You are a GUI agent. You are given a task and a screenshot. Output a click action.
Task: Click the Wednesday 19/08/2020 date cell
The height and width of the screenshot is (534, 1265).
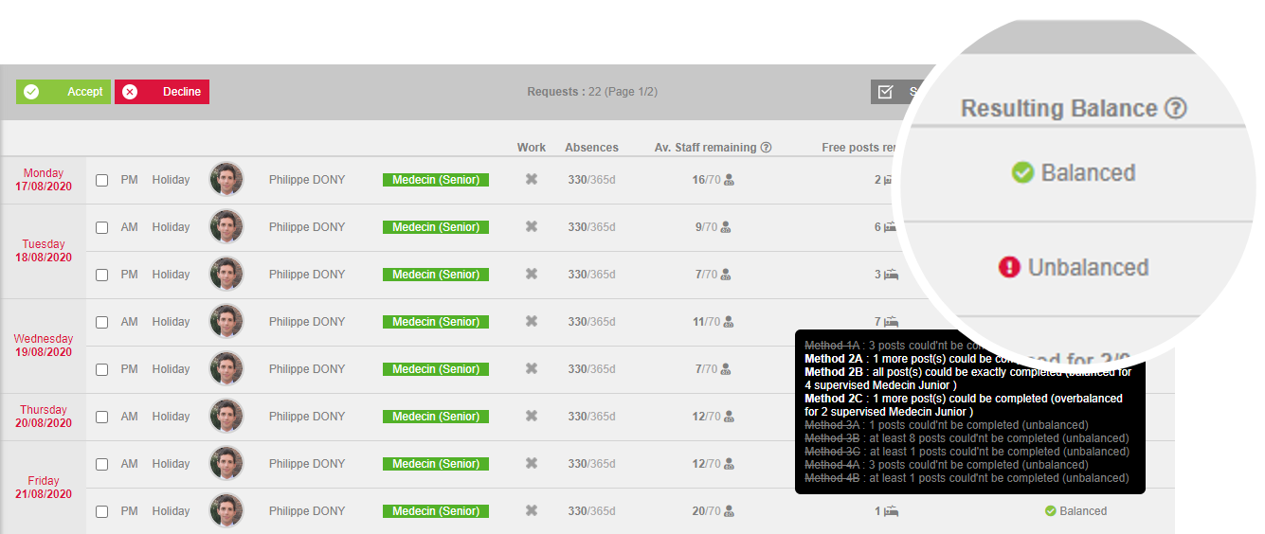click(x=44, y=346)
